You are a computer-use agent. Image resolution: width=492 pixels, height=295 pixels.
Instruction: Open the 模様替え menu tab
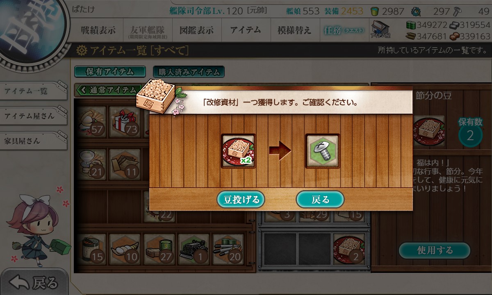pos(294,30)
